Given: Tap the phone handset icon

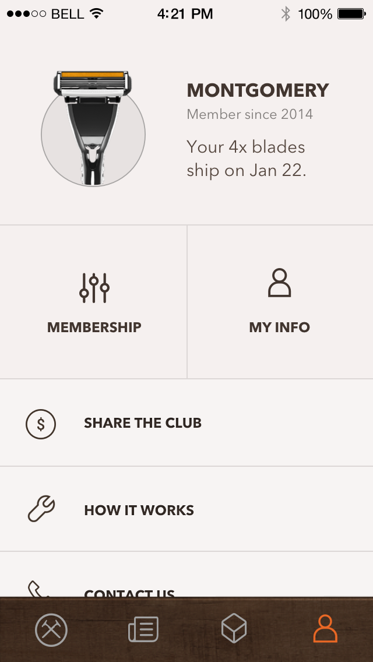Looking at the screenshot, I should [x=38, y=589].
